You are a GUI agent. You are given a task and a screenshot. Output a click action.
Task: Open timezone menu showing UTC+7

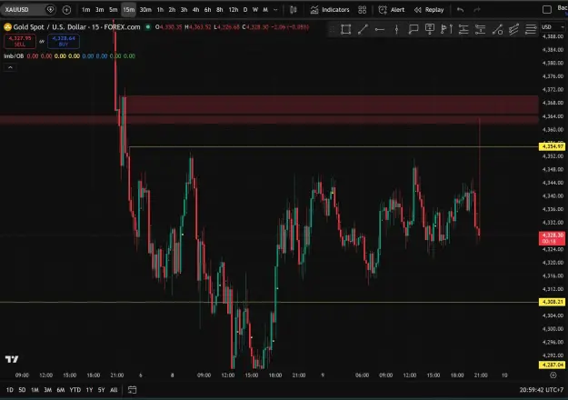tap(542, 390)
